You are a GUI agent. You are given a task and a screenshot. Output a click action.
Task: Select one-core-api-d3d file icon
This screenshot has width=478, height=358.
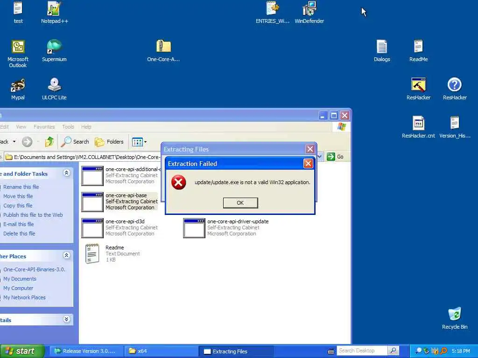(x=92, y=227)
